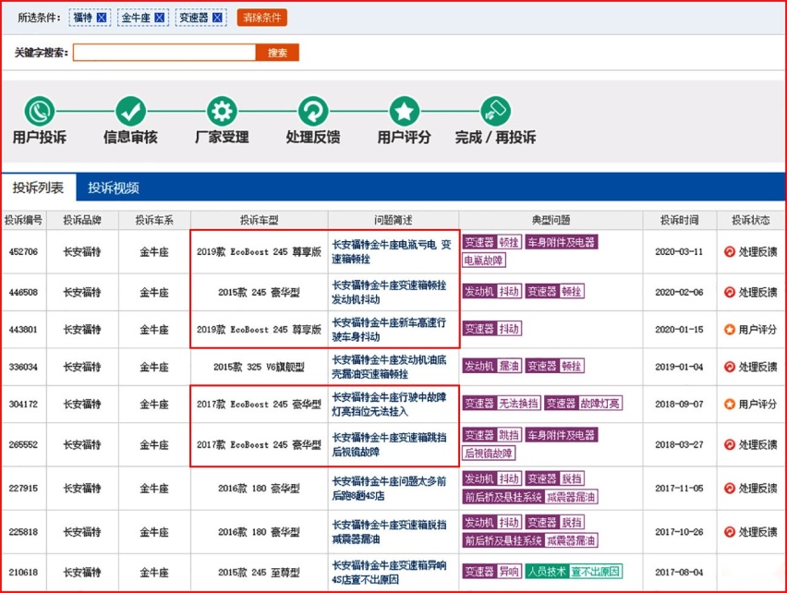The image size is (787, 593).
Task: Click the 用户投诉 phone icon
Action: (x=40, y=112)
